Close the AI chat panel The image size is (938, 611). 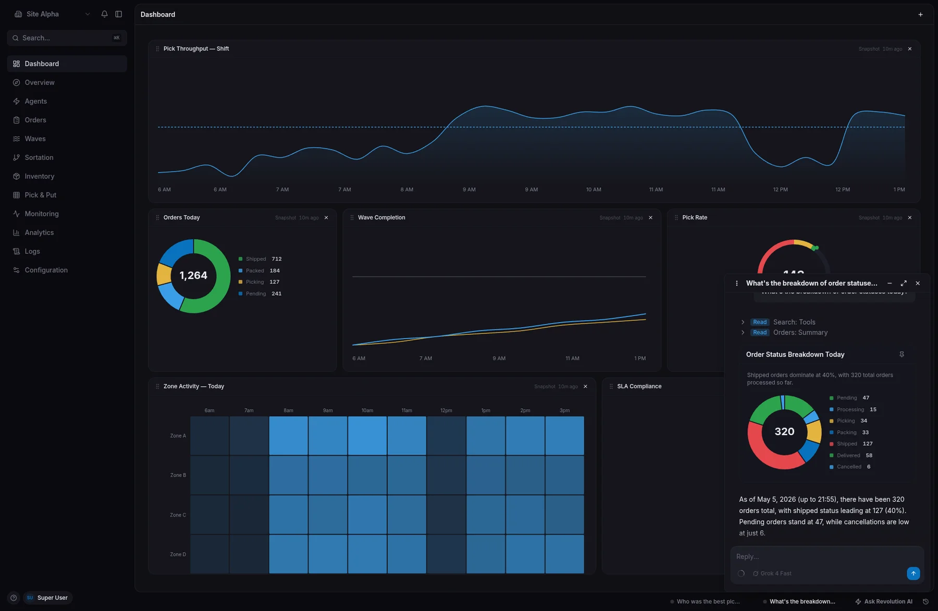point(918,284)
